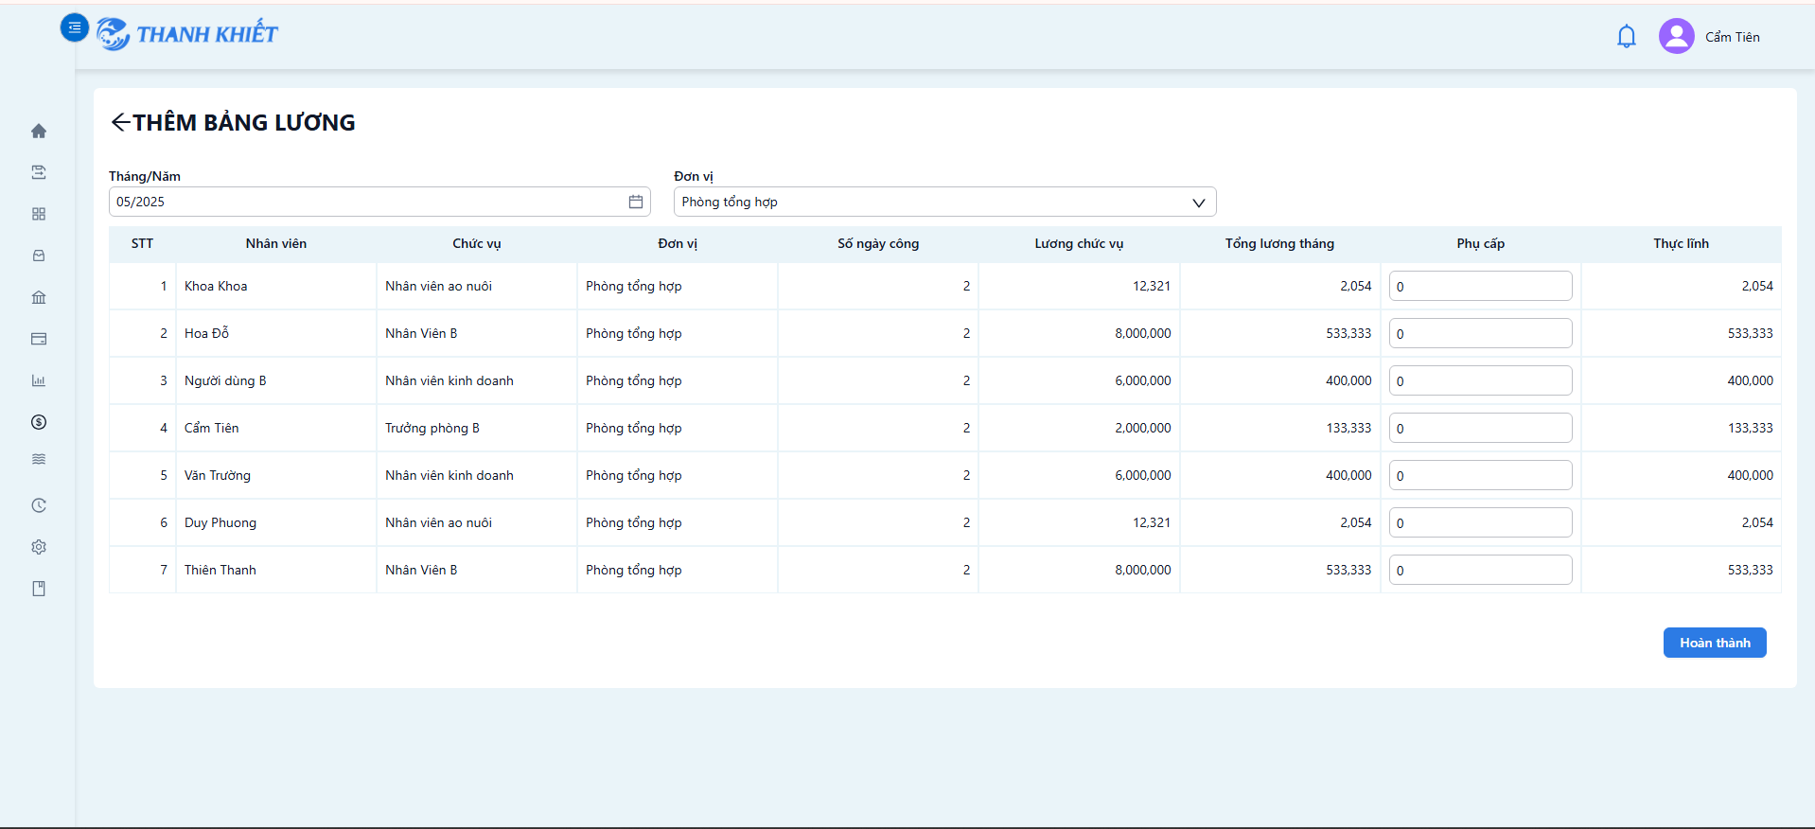Open the four-squares grid sidebar icon
The height and width of the screenshot is (829, 1815).
click(39, 214)
